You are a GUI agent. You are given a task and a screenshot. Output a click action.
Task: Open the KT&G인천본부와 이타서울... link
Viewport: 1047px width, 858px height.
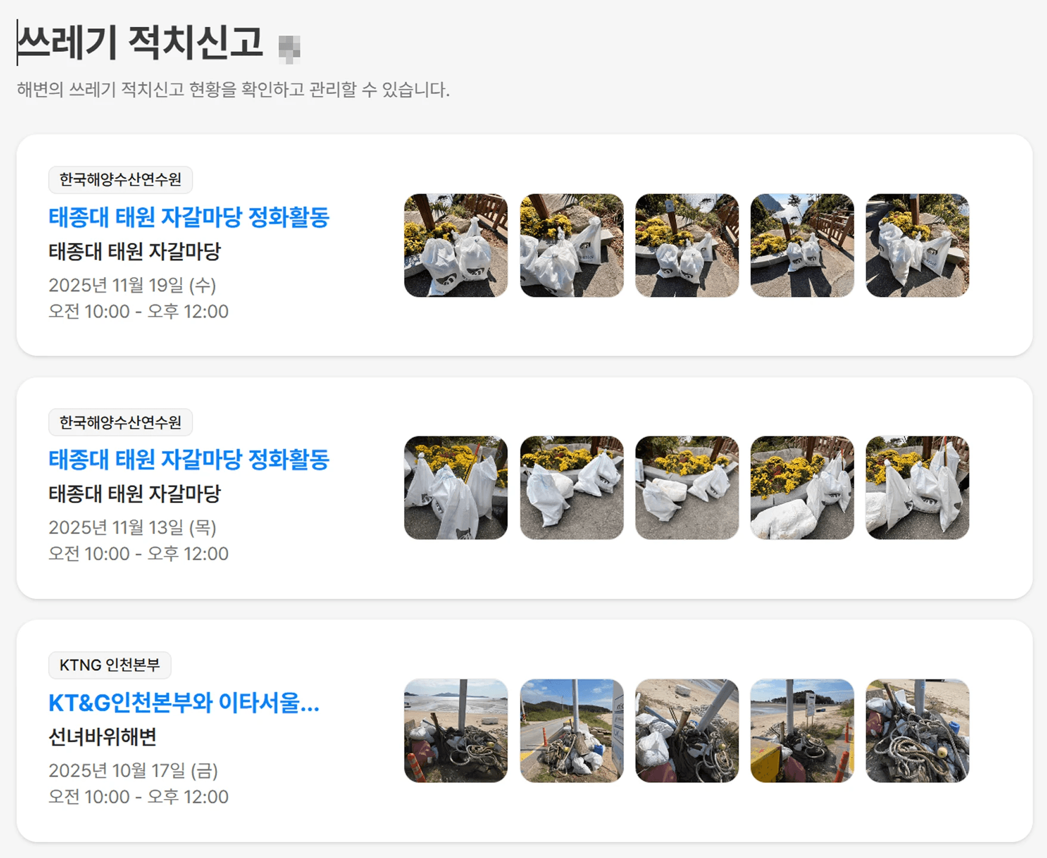[184, 703]
